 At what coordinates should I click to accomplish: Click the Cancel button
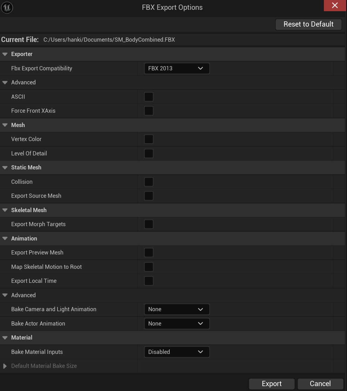320,384
